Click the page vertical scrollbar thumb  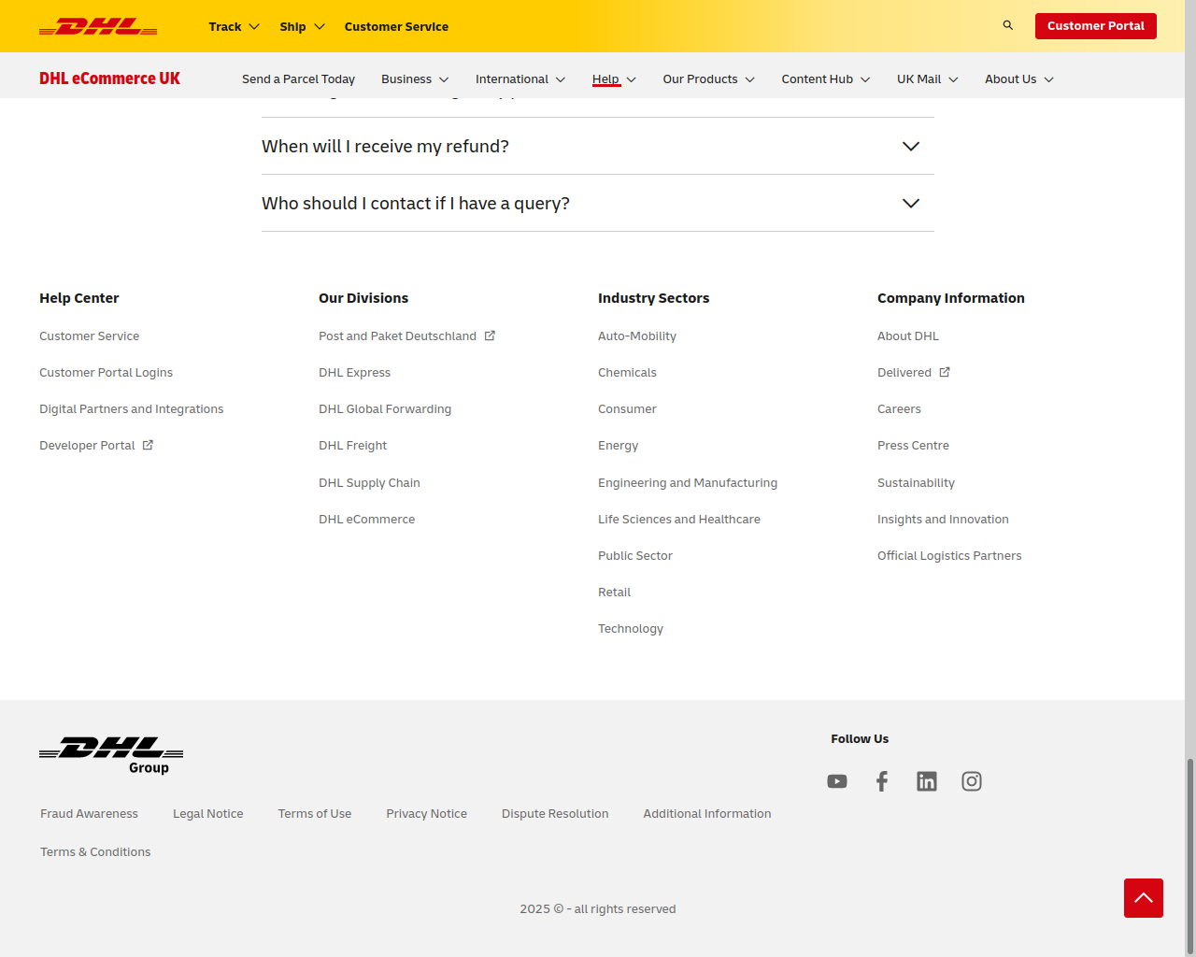tap(1190, 856)
